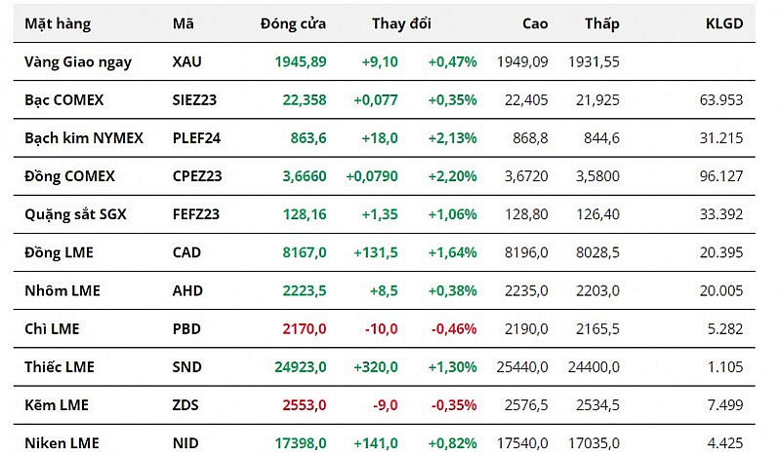
Task: Select the 'Vàng Giao ngay' commodity name
Action: pyautogui.click(x=78, y=61)
